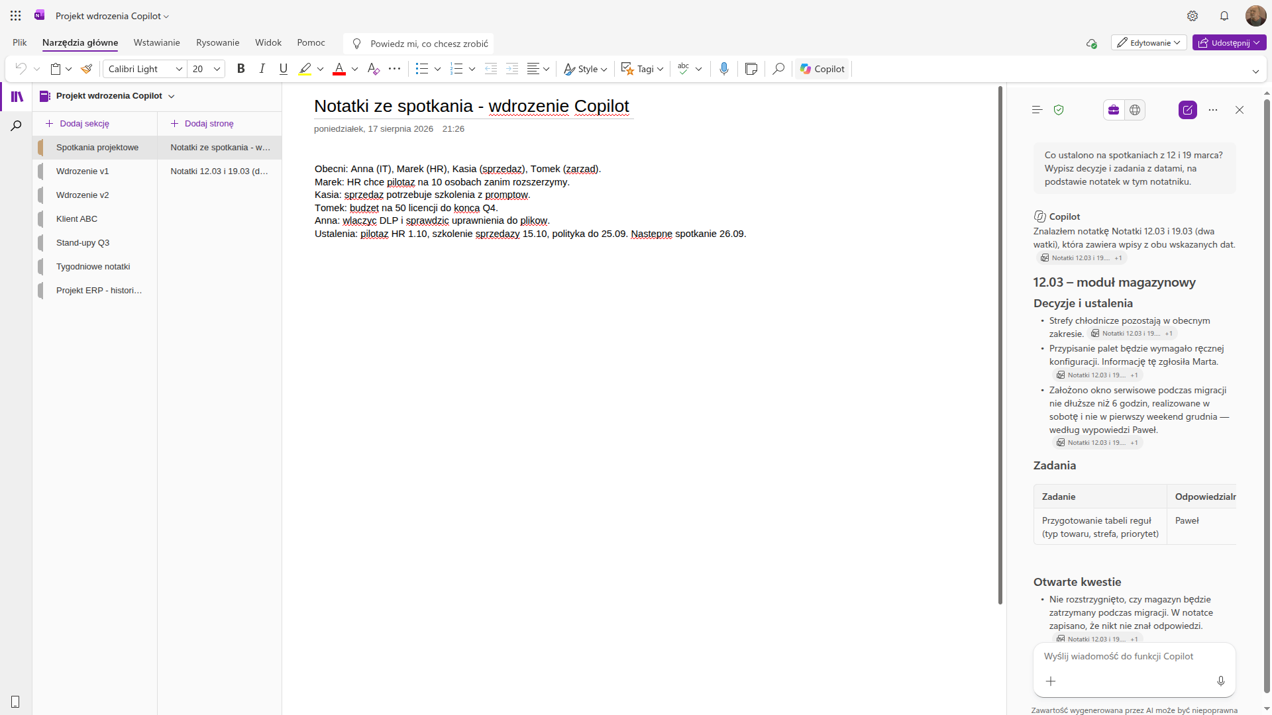Image resolution: width=1272 pixels, height=715 pixels.
Task: Click Dodaj sekcję to add a section
Action: pyautogui.click(x=78, y=124)
